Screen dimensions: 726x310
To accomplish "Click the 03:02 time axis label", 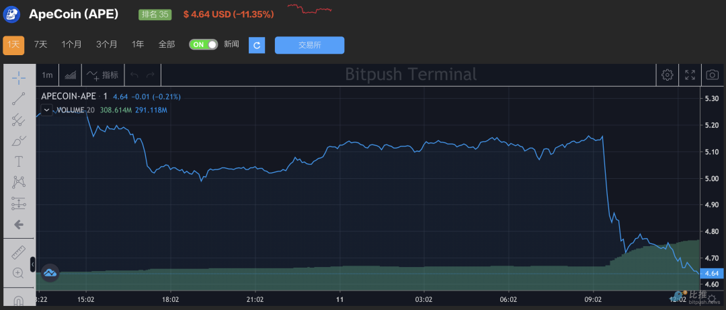I will click(424, 300).
